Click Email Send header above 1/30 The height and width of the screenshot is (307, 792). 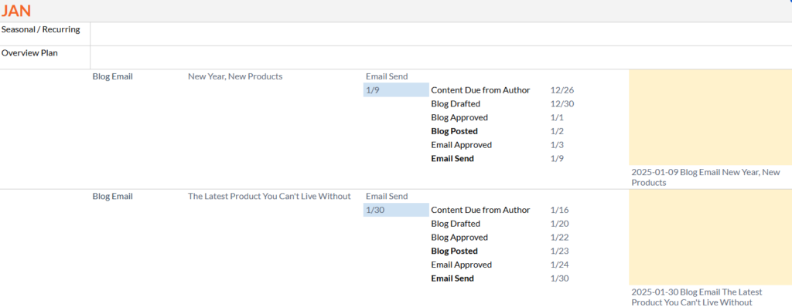pyautogui.click(x=387, y=197)
